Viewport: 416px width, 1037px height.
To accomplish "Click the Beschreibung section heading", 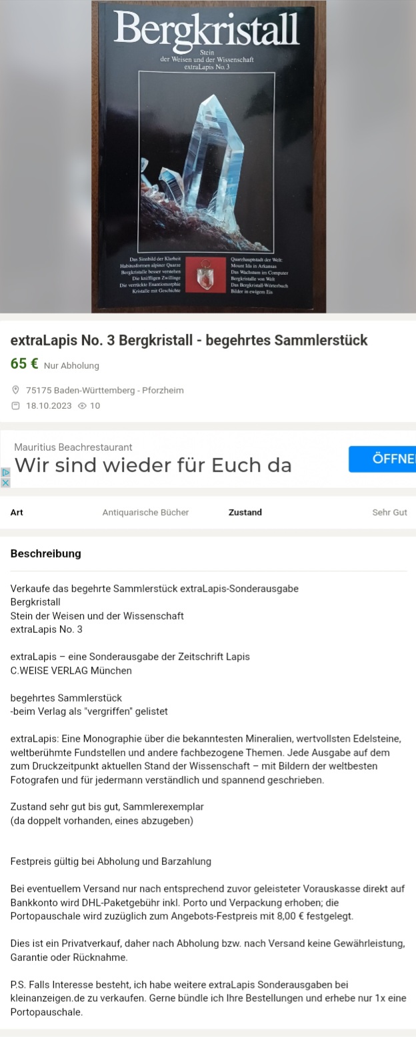I will point(46,554).
